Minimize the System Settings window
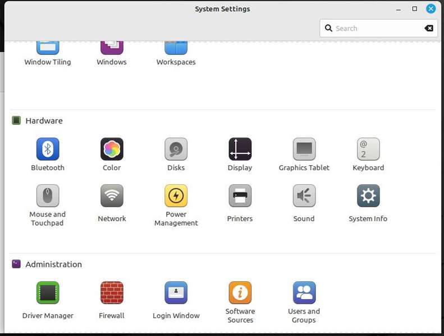Viewport: 444px width, 336px height. pos(399,9)
